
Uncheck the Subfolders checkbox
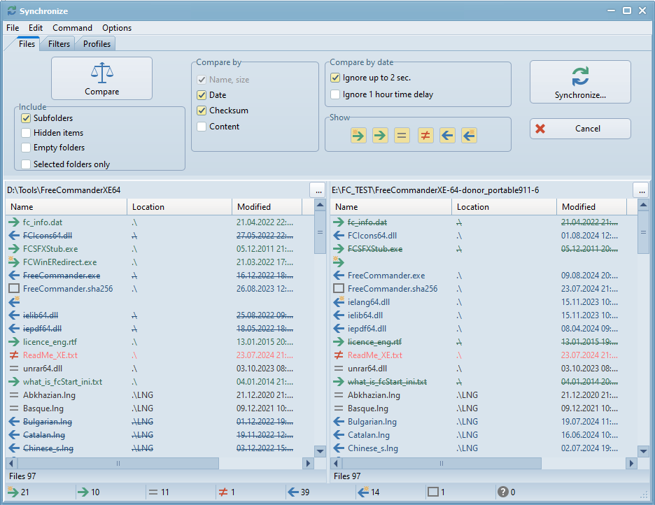pyautogui.click(x=26, y=118)
